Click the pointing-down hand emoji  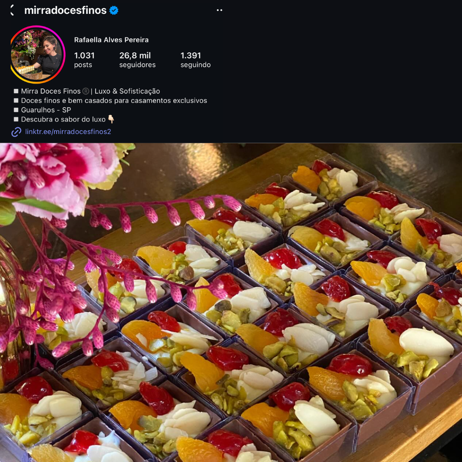click(x=111, y=119)
